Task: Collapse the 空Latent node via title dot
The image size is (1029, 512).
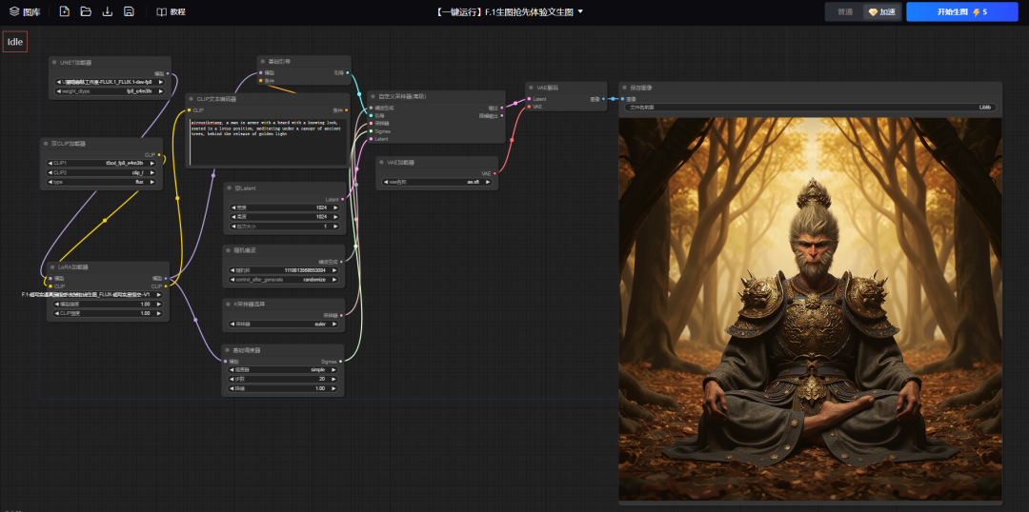Action: tap(229, 188)
